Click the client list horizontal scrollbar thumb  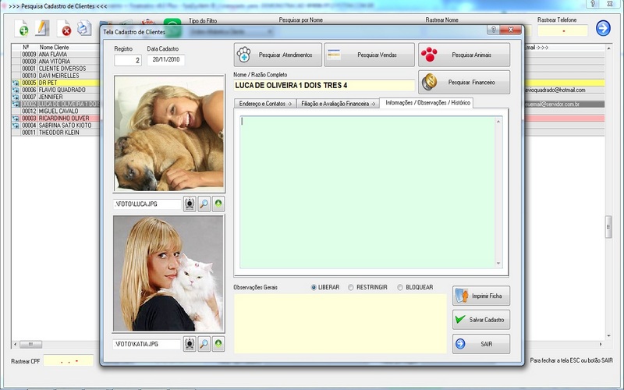click(30, 344)
